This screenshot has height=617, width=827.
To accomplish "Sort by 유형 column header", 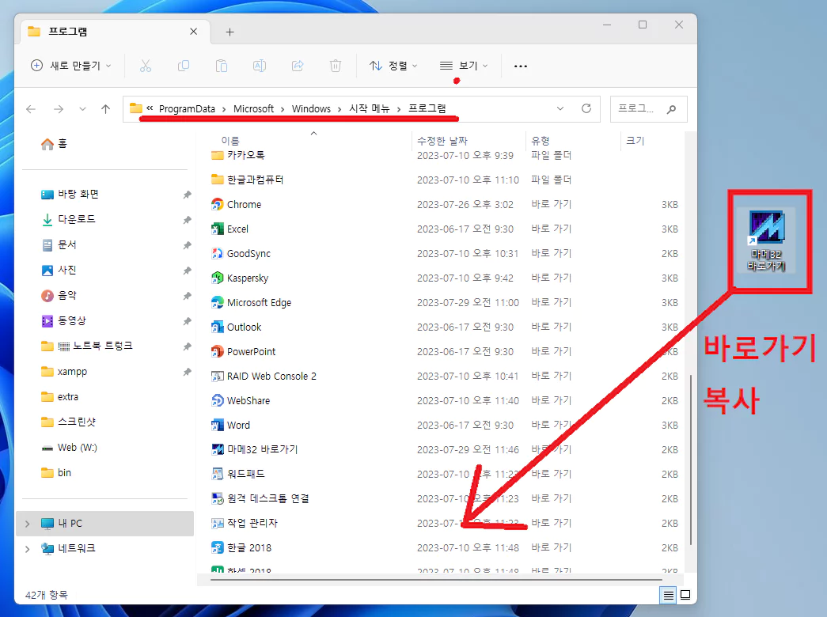I will (x=540, y=141).
